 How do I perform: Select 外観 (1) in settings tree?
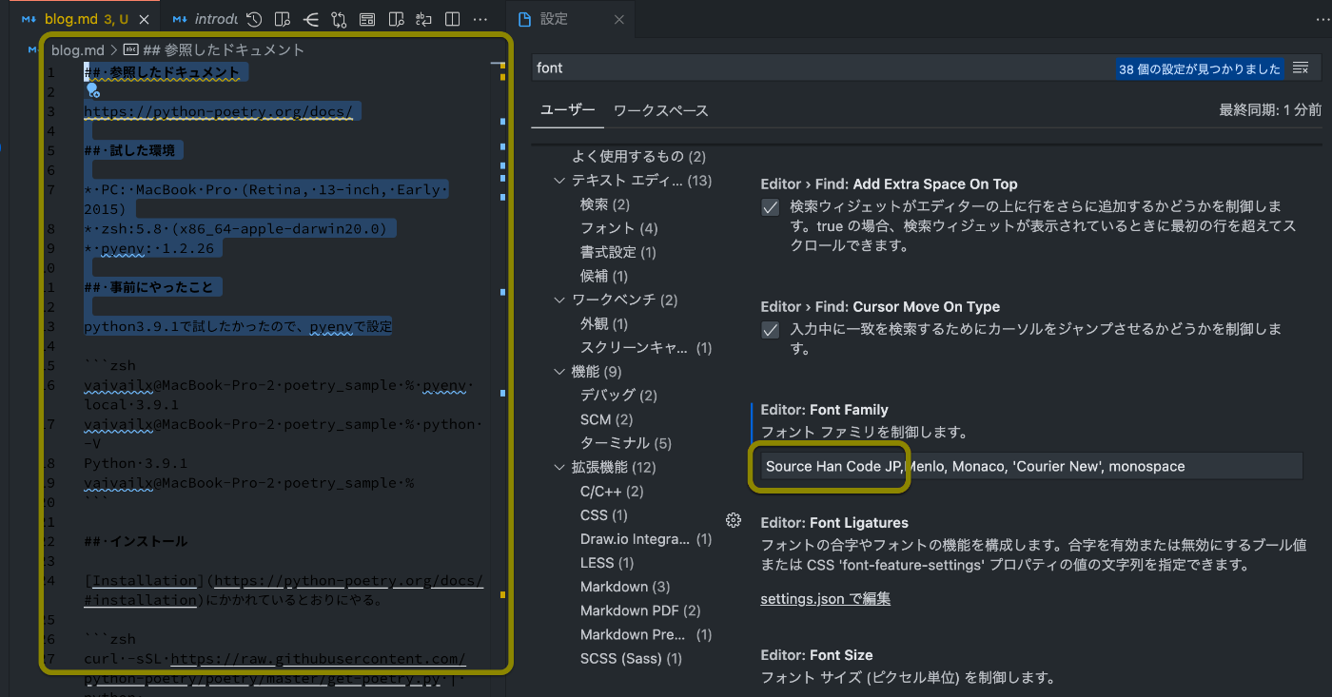pyautogui.click(x=604, y=324)
